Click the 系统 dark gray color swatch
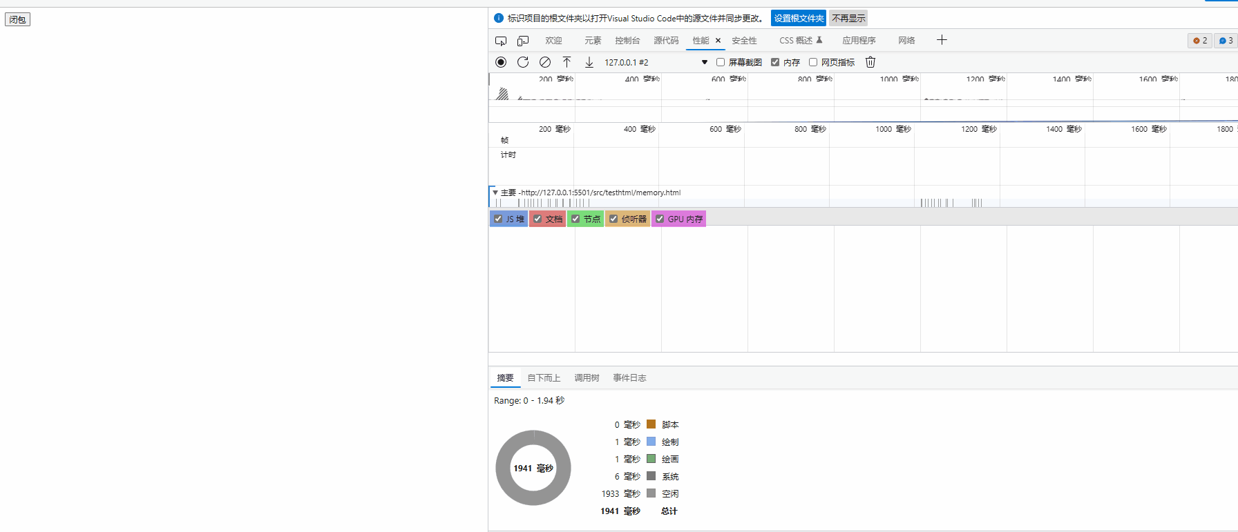 651,475
